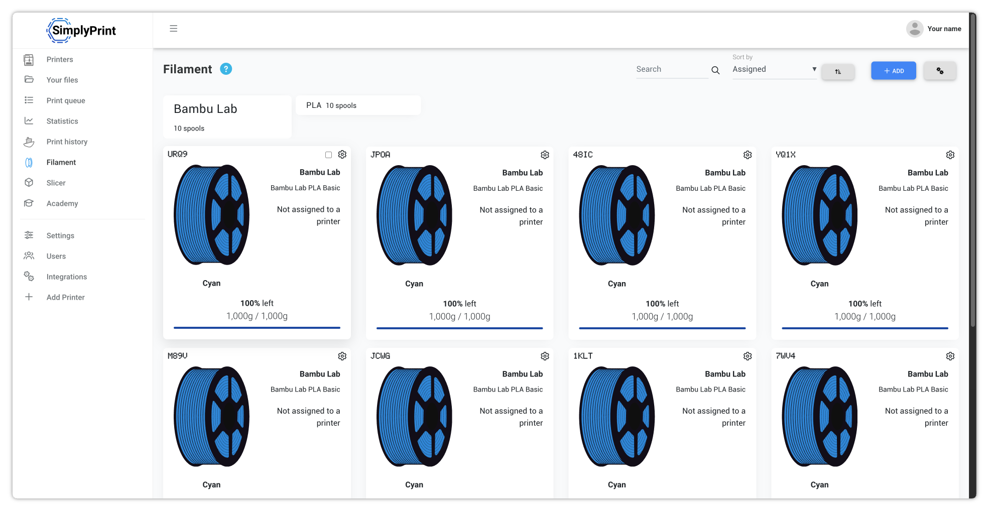Viewport: 989px width, 511px height.
Task: Click 'Not assigned to a printer' on JPOA card
Action: tap(511, 216)
